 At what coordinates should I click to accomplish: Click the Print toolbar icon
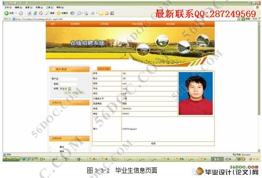(x=86, y=13)
